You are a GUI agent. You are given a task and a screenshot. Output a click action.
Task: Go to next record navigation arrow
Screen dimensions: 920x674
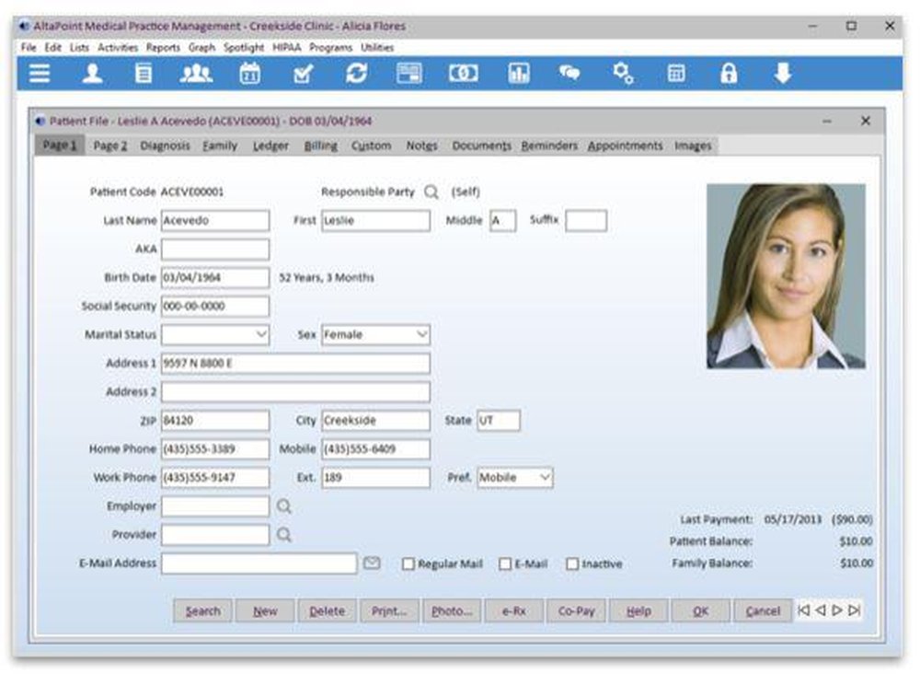837,610
